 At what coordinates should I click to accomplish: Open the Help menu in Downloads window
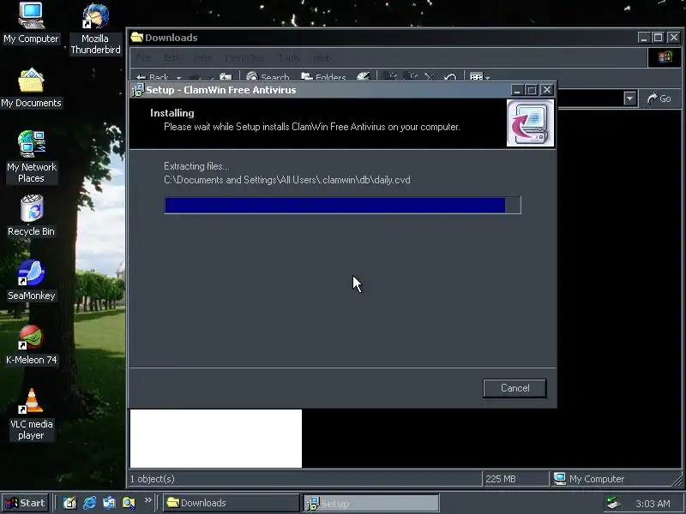(322, 57)
